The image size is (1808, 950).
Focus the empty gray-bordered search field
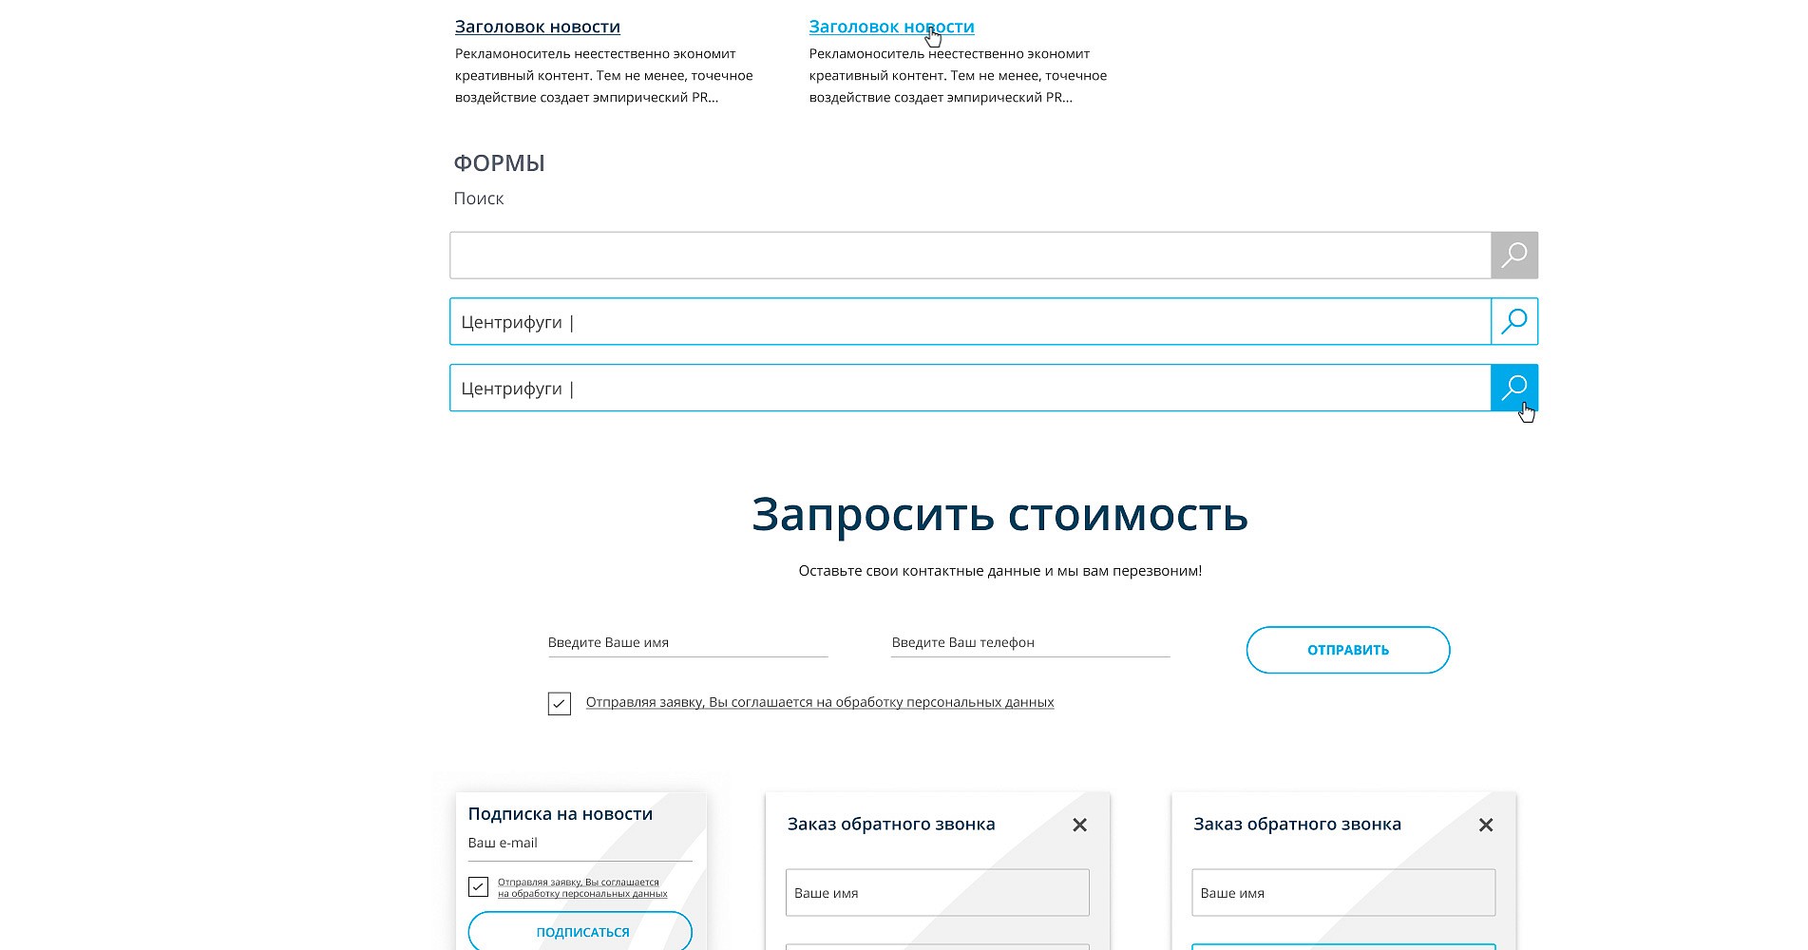click(969, 256)
